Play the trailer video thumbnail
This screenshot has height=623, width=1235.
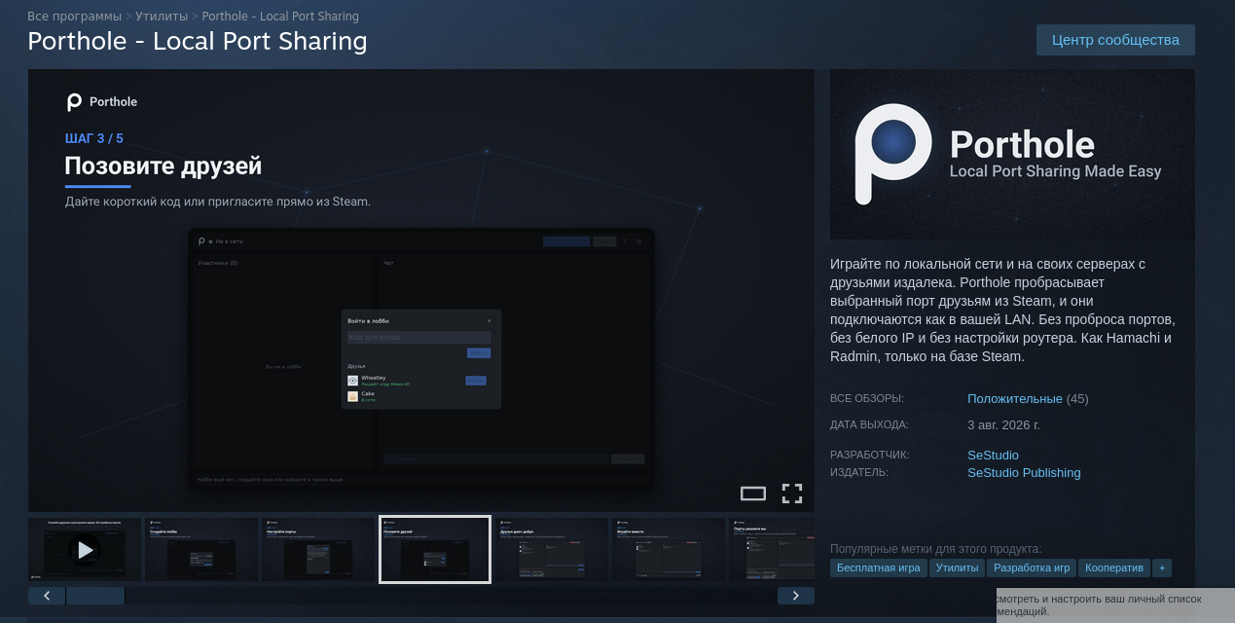coord(86,550)
